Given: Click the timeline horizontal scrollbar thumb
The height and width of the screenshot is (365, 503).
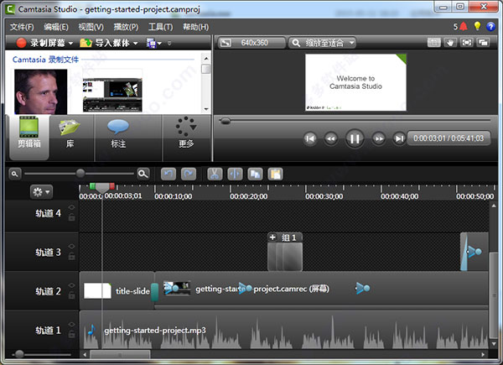Looking at the screenshot, I should coord(120,355).
